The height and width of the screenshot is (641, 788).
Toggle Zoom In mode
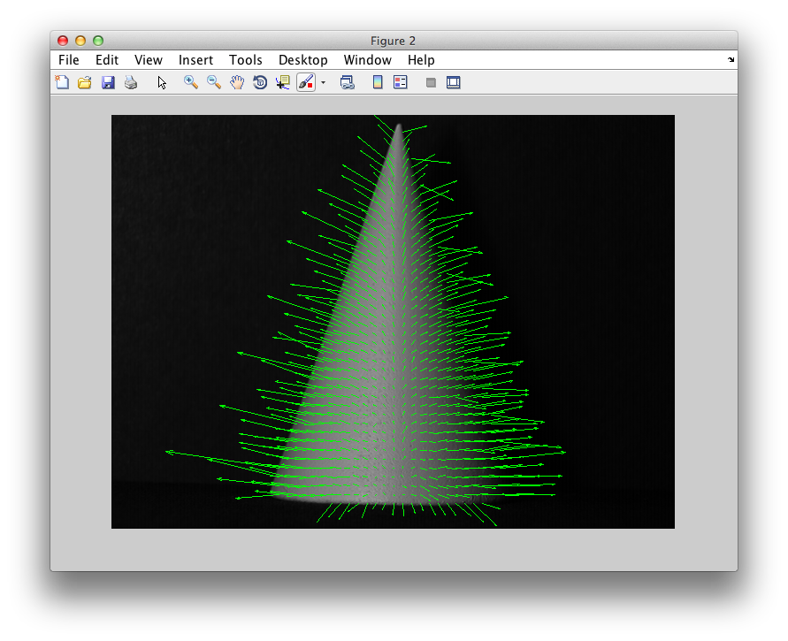click(x=190, y=81)
